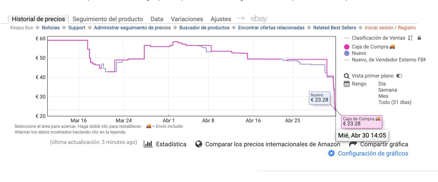Open the Ajustes tab
438x182 pixels.
pyautogui.click(x=221, y=19)
